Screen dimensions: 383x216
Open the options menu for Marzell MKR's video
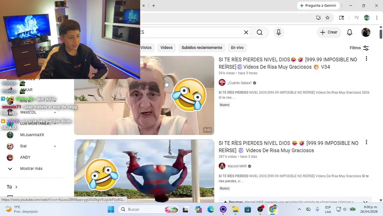click(x=366, y=142)
